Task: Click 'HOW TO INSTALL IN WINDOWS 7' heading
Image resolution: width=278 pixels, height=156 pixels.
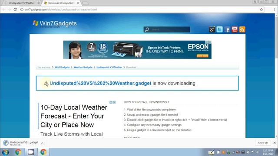Action: tap(146, 102)
